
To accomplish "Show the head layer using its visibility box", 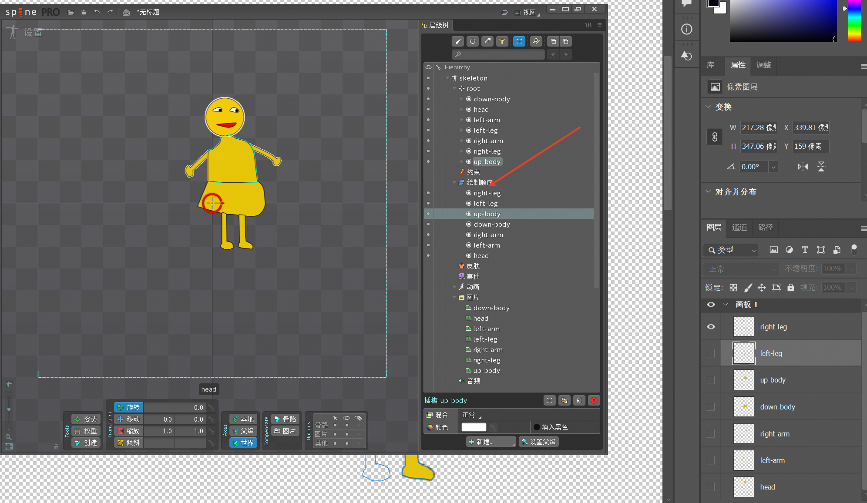I will (x=711, y=487).
